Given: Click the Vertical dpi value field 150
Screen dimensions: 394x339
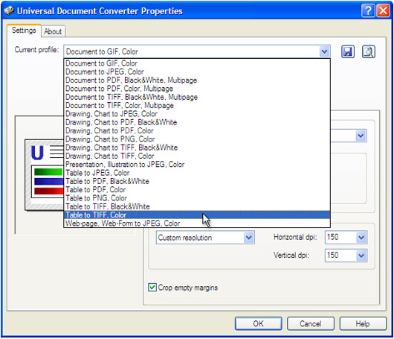Looking at the screenshot, I should coord(340,256).
